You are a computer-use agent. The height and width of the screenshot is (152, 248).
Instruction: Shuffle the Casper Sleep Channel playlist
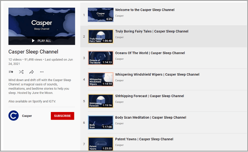coord(21,72)
